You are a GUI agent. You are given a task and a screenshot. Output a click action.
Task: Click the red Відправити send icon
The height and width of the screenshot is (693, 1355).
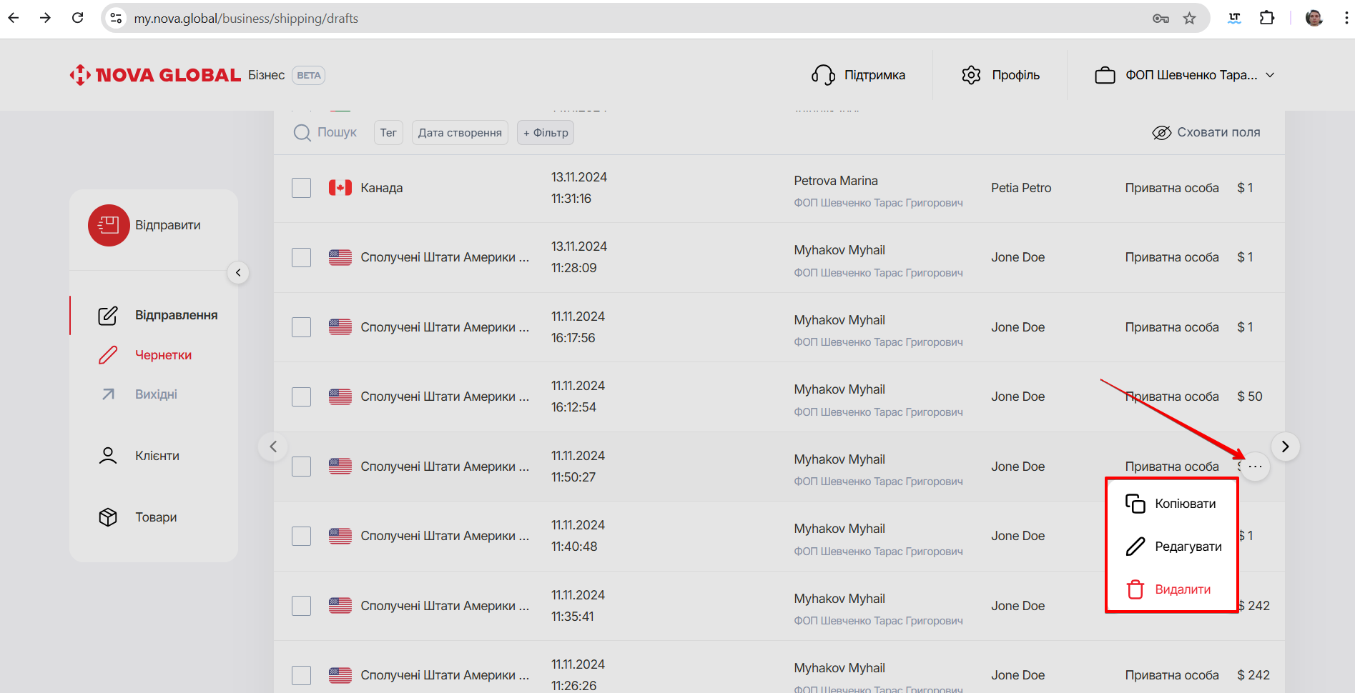point(109,225)
